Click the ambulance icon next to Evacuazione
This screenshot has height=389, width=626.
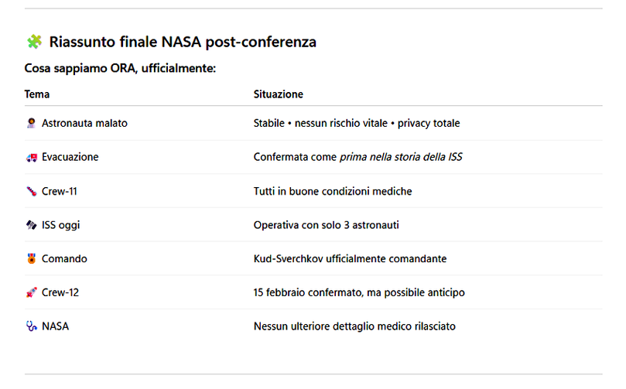(31, 157)
